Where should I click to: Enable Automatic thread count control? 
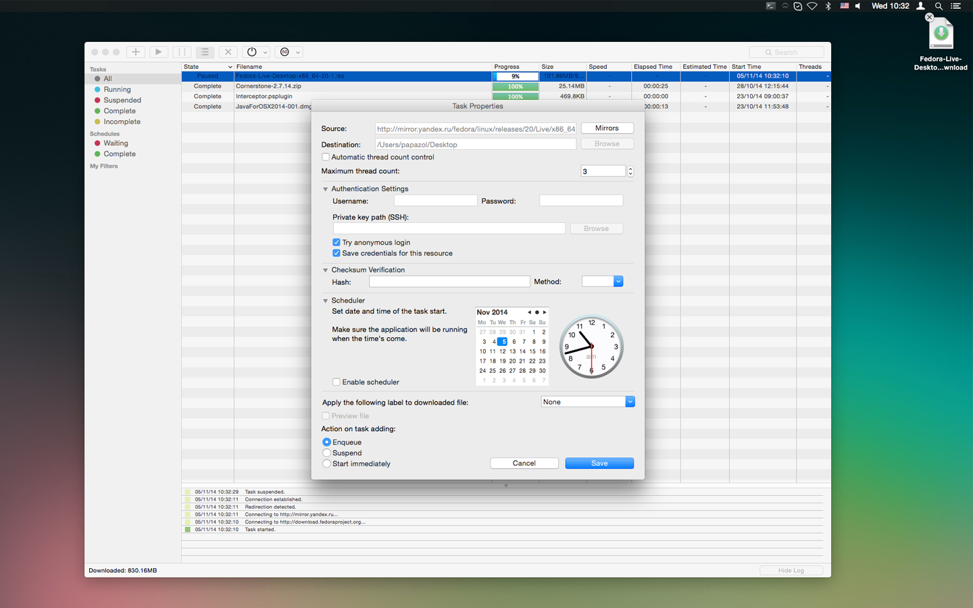coord(325,157)
